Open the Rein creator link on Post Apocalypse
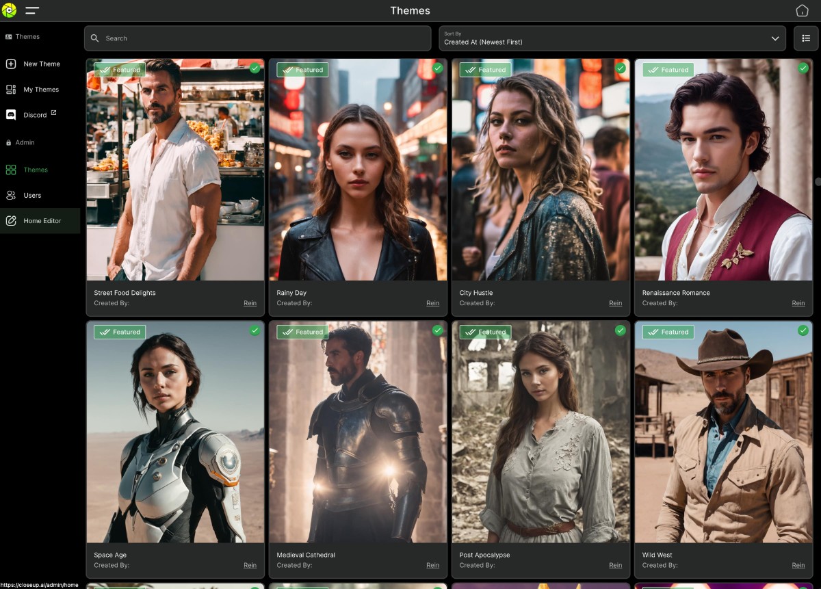Image resolution: width=821 pixels, height=589 pixels. coord(616,565)
